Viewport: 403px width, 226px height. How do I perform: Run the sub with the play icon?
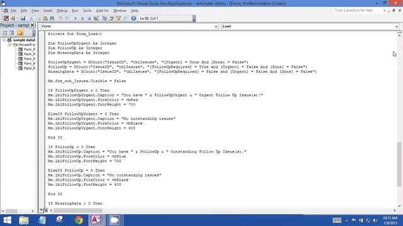click(76, 18)
